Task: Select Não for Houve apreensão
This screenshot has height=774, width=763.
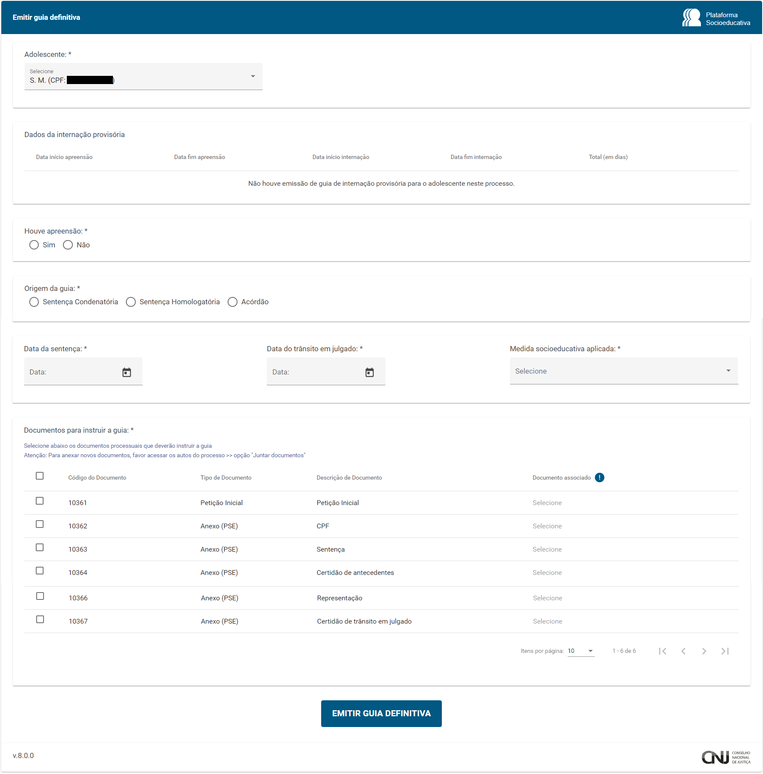Action: [x=68, y=245]
